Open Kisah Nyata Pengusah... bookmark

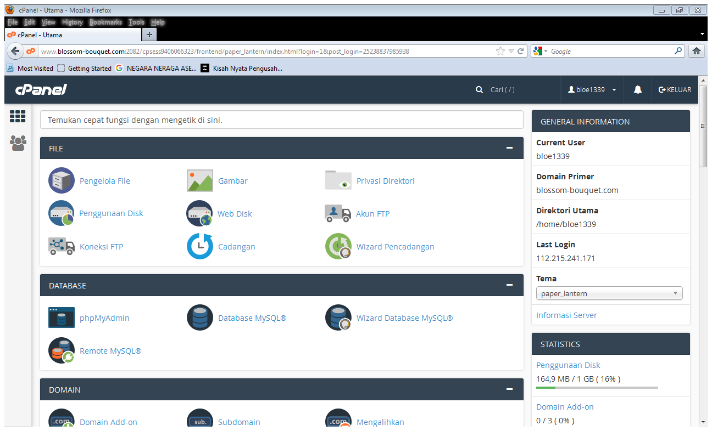(x=242, y=69)
